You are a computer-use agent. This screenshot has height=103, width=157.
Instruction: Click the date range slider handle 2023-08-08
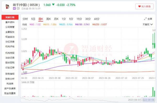click(148, 100)
